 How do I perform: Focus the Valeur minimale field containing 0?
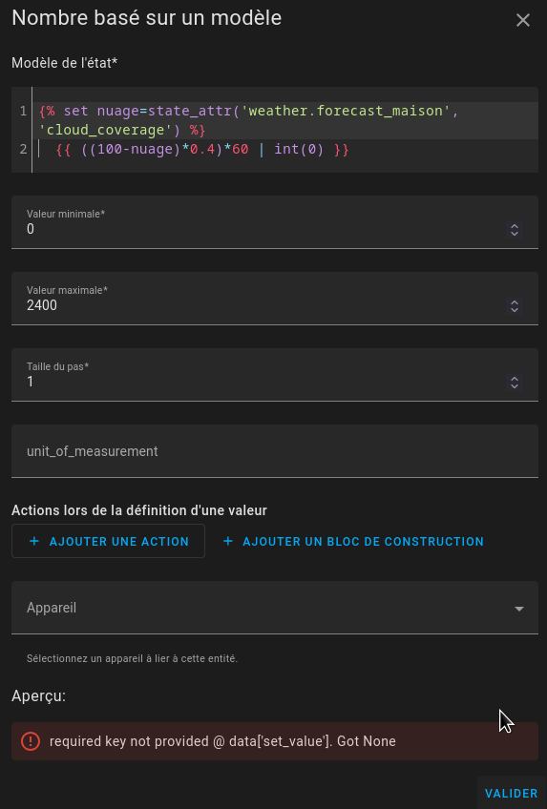[275, 222]
